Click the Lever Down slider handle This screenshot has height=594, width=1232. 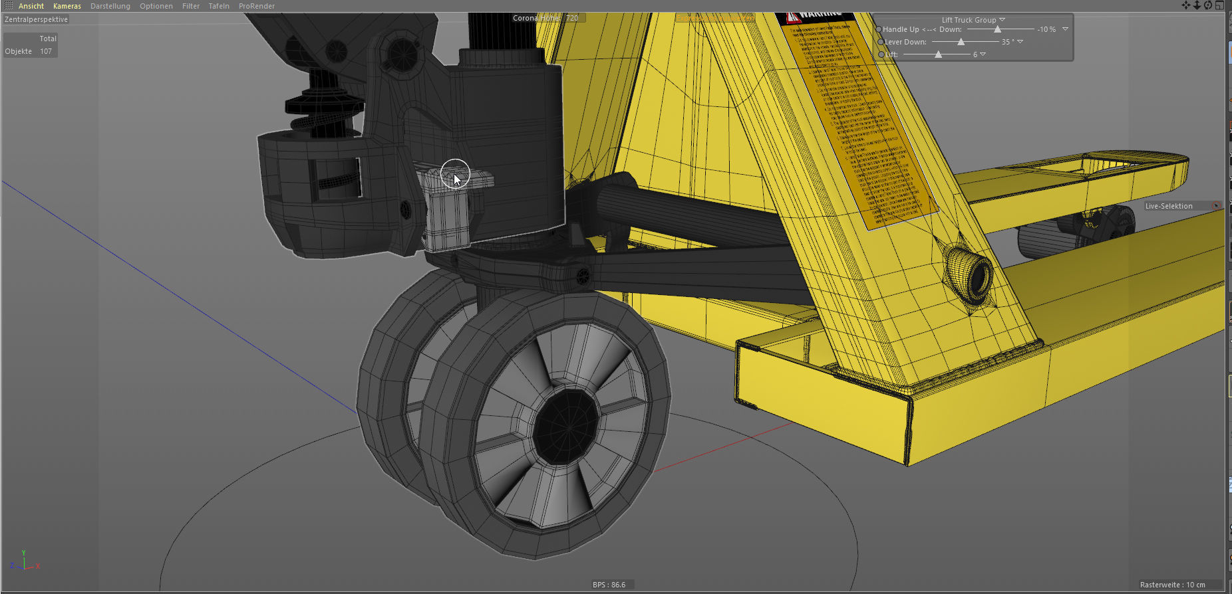[961, 42]
